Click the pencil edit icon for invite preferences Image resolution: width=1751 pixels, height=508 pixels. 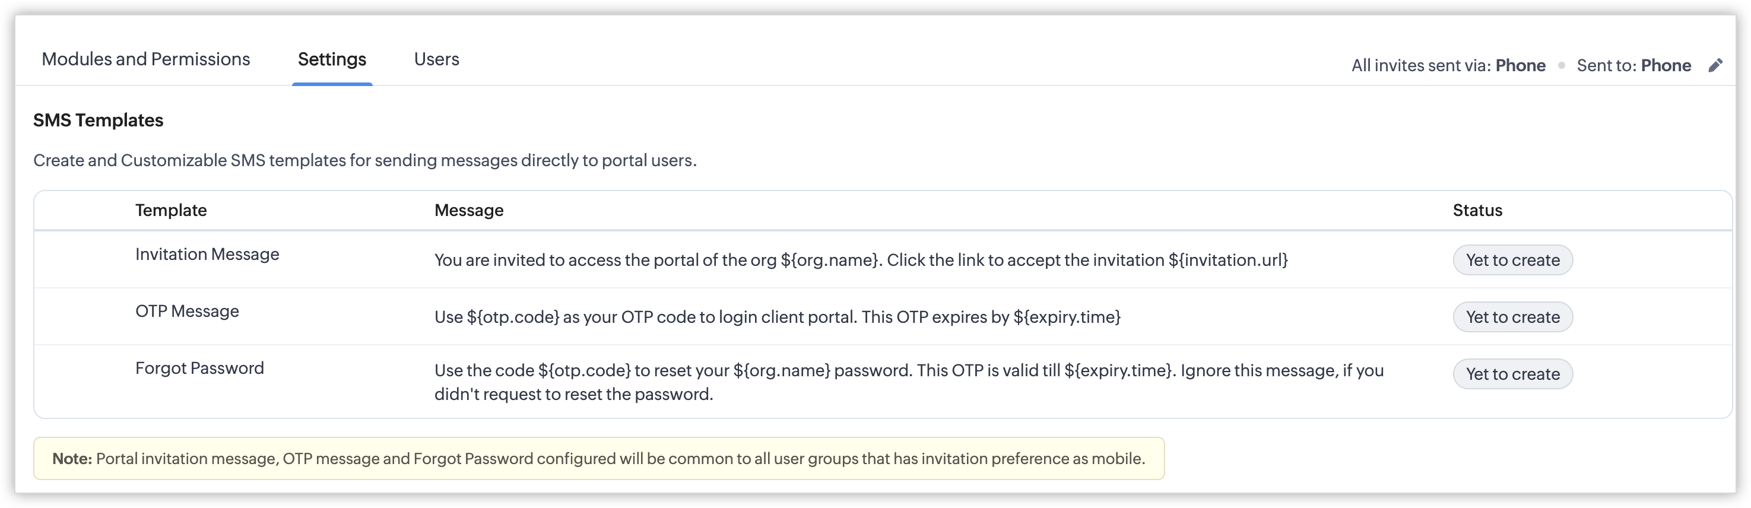[x=1715, y=65]
